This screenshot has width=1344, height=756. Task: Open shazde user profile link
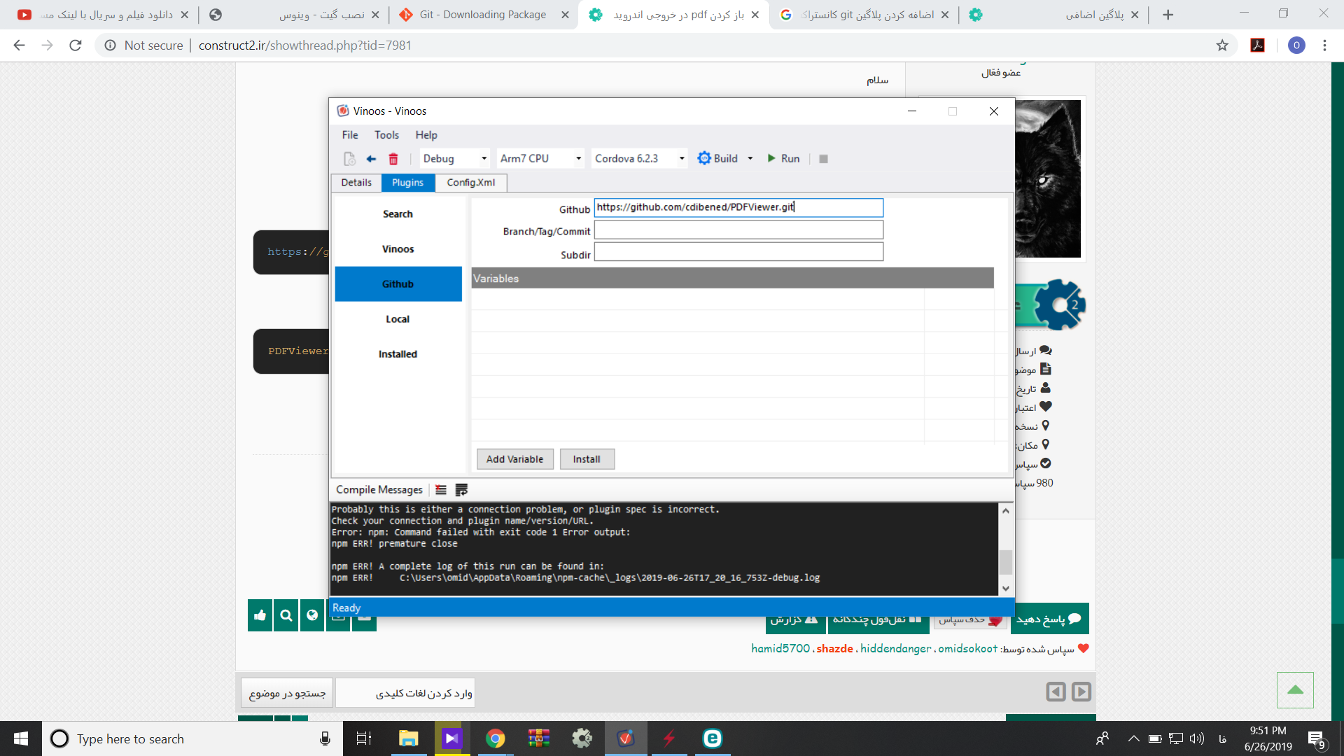coord(834,649)
